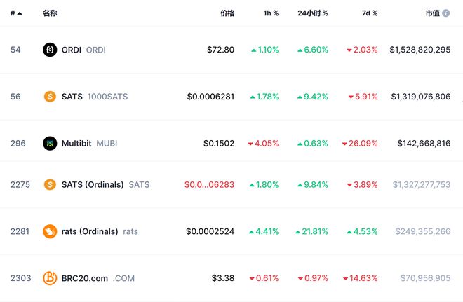Click the red SATS (Ordinals) price
This screenshot has height=302, width=463.
click(209, 184)
